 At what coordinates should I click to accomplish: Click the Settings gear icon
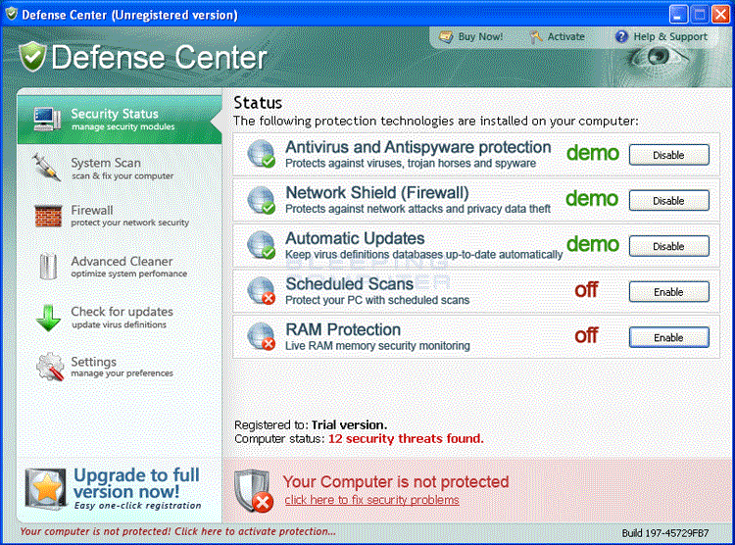[x=50, y=367]
